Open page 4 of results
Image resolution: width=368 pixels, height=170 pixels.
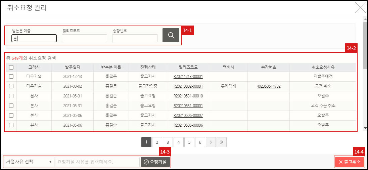179,142
